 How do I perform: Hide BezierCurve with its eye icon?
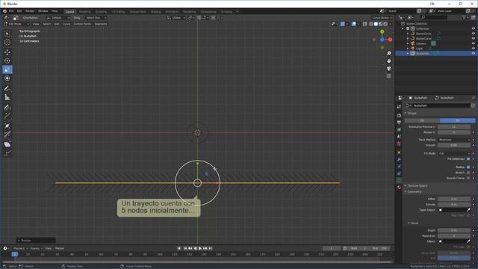[x=474, y=38]
